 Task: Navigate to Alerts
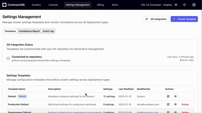click(115, 5)
